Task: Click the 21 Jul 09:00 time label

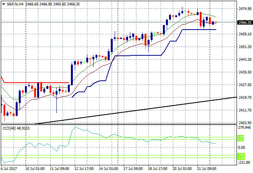Action: pyautogui.click(x=207, y=169)
